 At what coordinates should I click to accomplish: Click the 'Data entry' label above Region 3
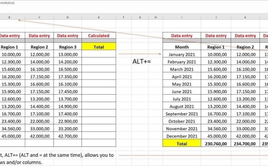coord(68,36)
